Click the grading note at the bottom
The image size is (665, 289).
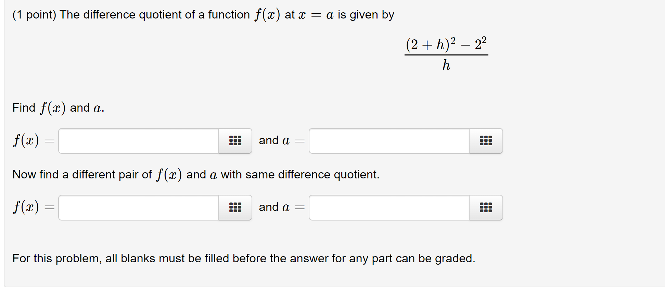[x=243, y=258]
